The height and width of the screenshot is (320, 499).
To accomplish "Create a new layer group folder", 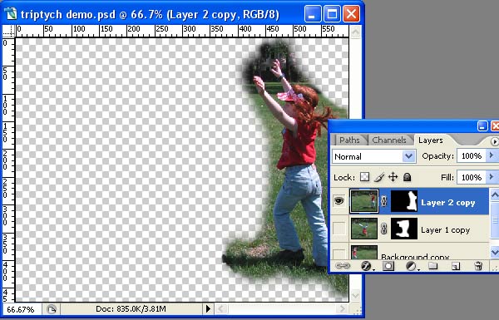I will (x=432, y=265).
